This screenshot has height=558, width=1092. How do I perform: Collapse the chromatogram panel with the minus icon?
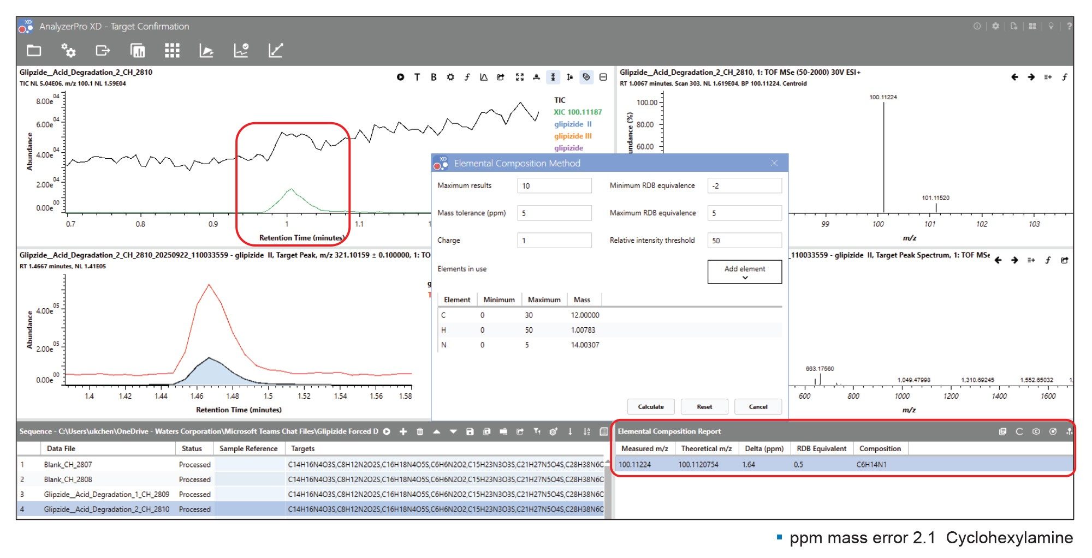(x=603, y=77)
